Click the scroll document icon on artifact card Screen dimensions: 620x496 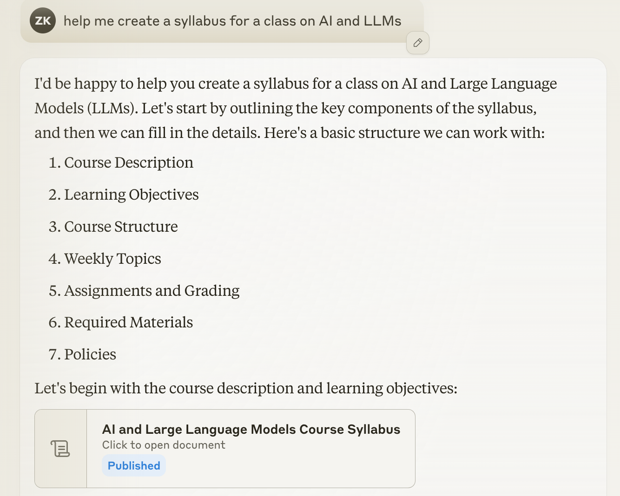click(x=60, y=449)
